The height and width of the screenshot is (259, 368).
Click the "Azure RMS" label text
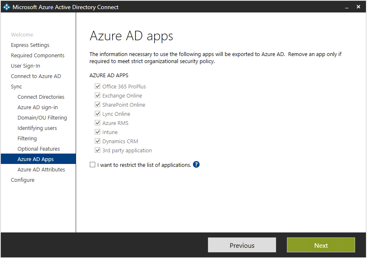point(115,123)
